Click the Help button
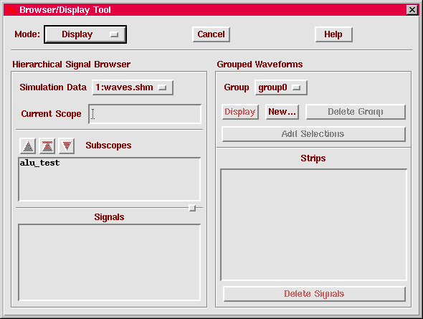The height and width of the screenshot is (319, 423). (333, 34)
